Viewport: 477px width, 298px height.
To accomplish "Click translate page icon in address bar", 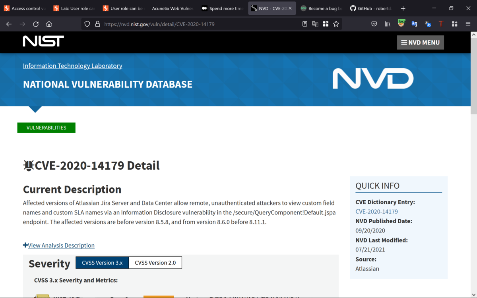I will coord(315,24).
